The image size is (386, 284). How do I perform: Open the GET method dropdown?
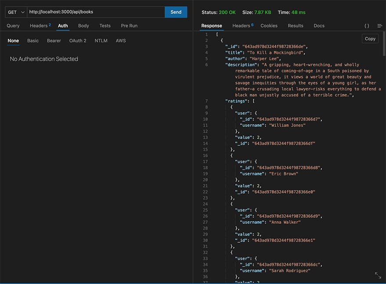(x=16, y=12)
